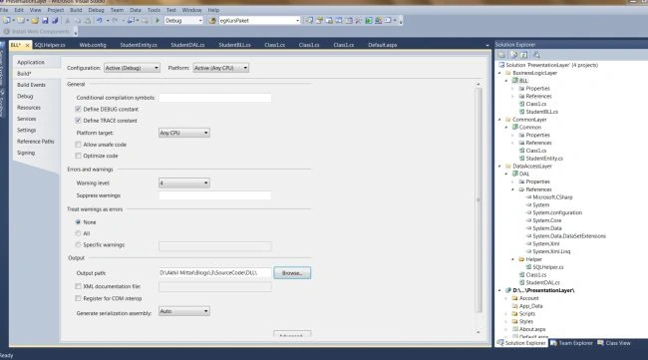Open the Platform target dropdown

[183, 133]
